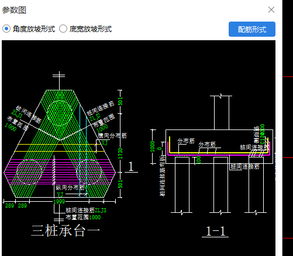Click the green 100 value in section 1-1
Screen dimensions: 293x256
pyautogui.click(x=199, y=160)
